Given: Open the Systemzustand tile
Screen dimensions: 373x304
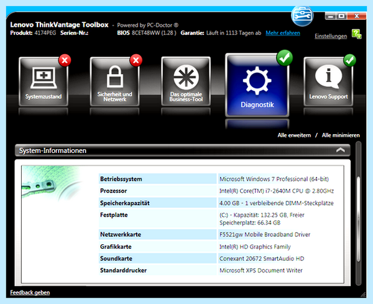Looking at the screenshot, I should click(x=44, y=81).
